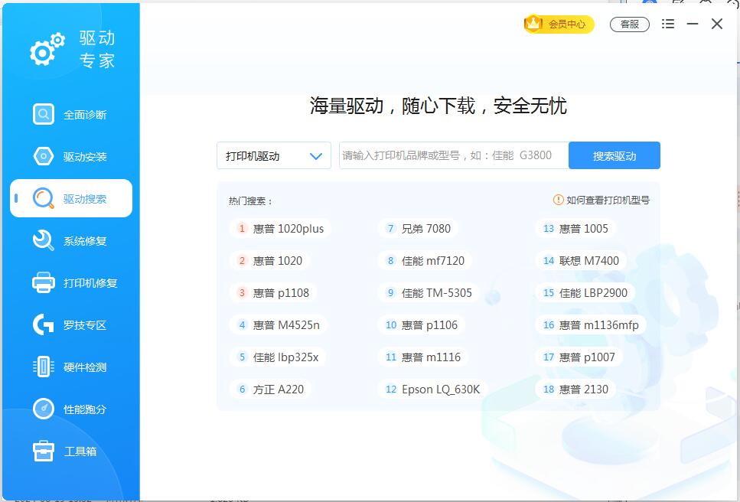Open 打印机修复 section
Screen dimensions: 740x502
pos(71,282)
